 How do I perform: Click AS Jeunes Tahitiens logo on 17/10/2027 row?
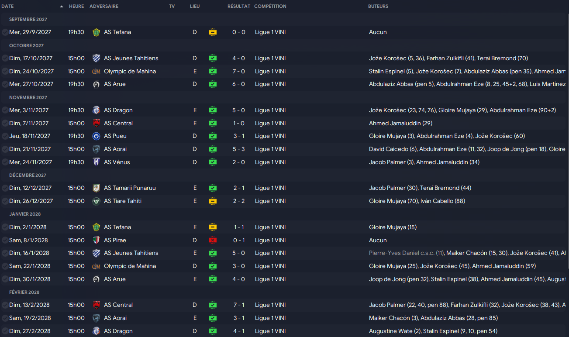pos(97,58)
